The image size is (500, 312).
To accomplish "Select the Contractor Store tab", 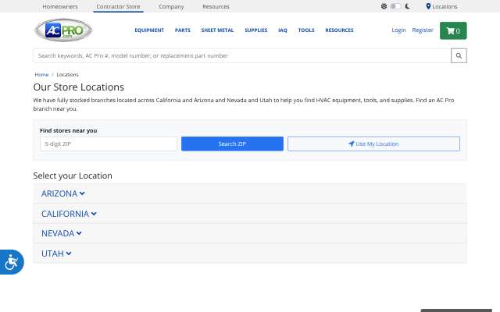I will click(118, 6).
